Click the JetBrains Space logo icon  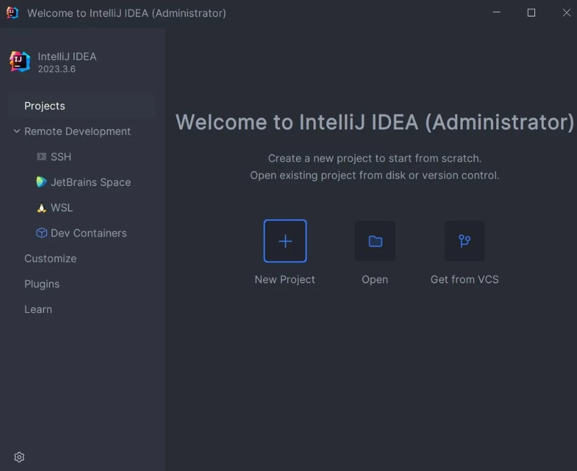(x=41, y=182)
